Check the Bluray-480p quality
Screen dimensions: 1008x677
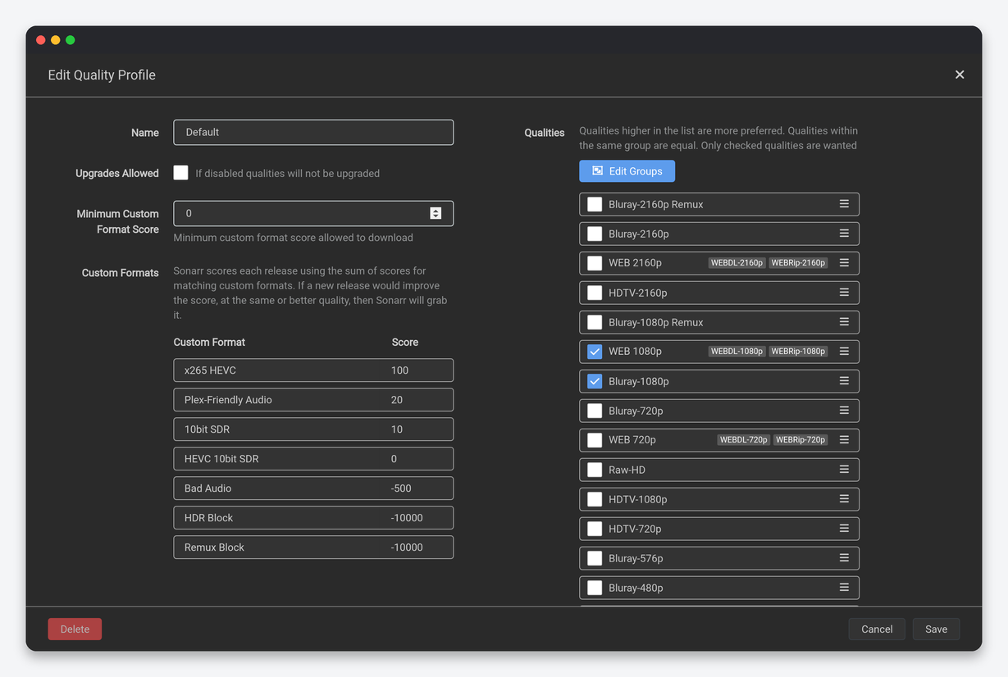point(595,588)
